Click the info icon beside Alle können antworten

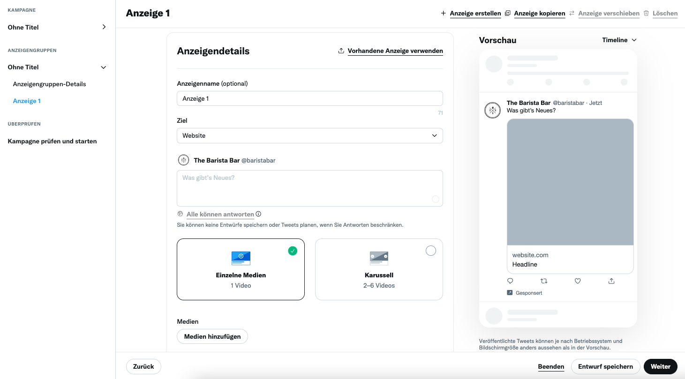[258, 214]
